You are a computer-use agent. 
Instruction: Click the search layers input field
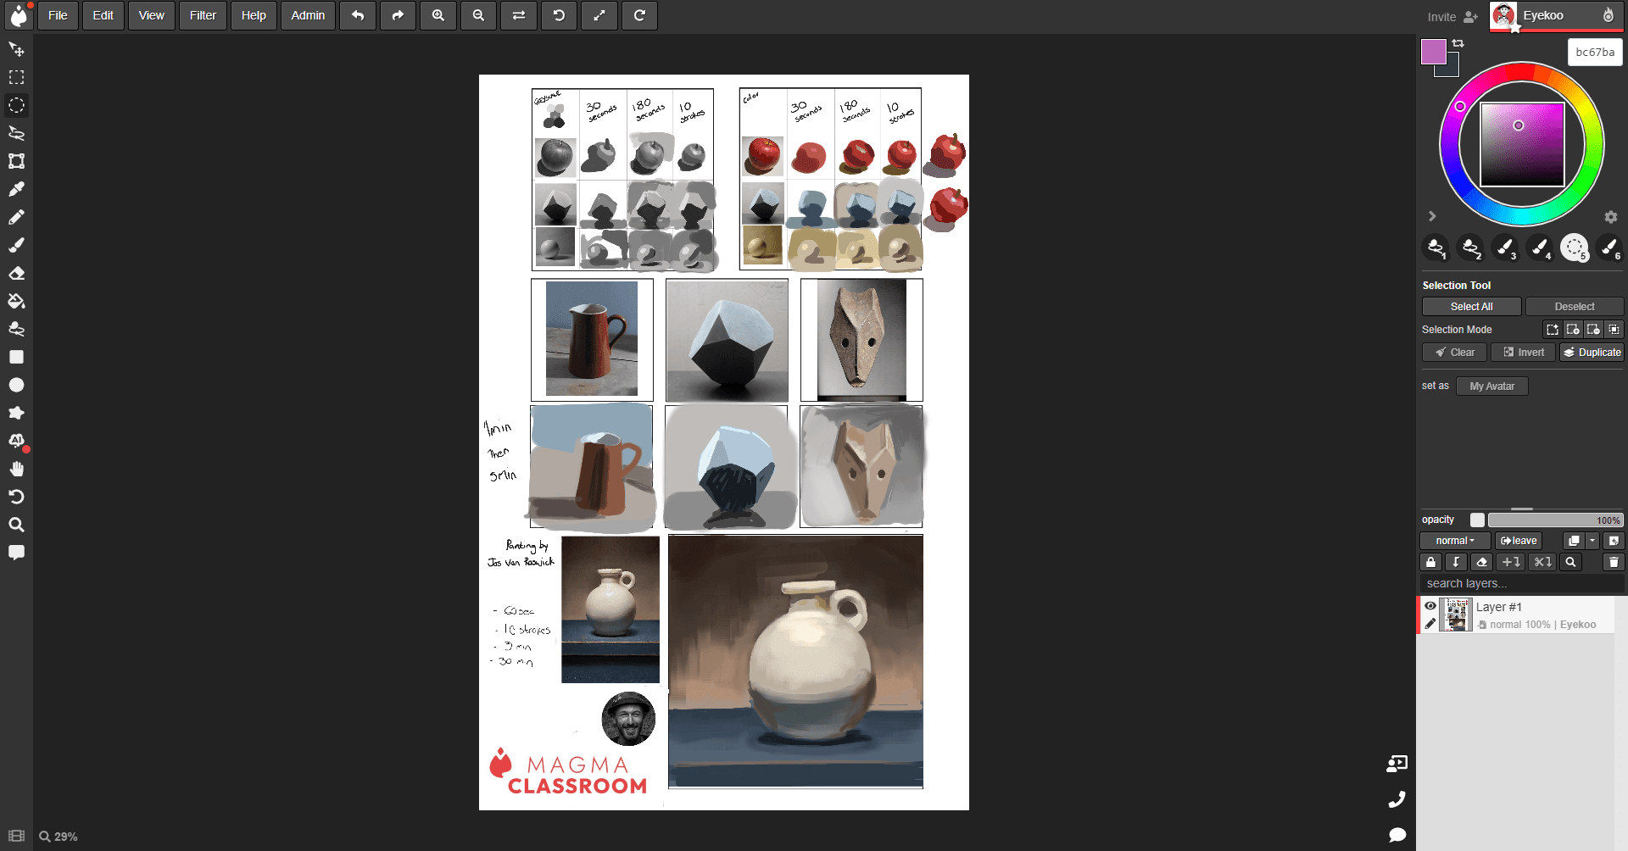pyautogui.click(x=1521, y=583)
